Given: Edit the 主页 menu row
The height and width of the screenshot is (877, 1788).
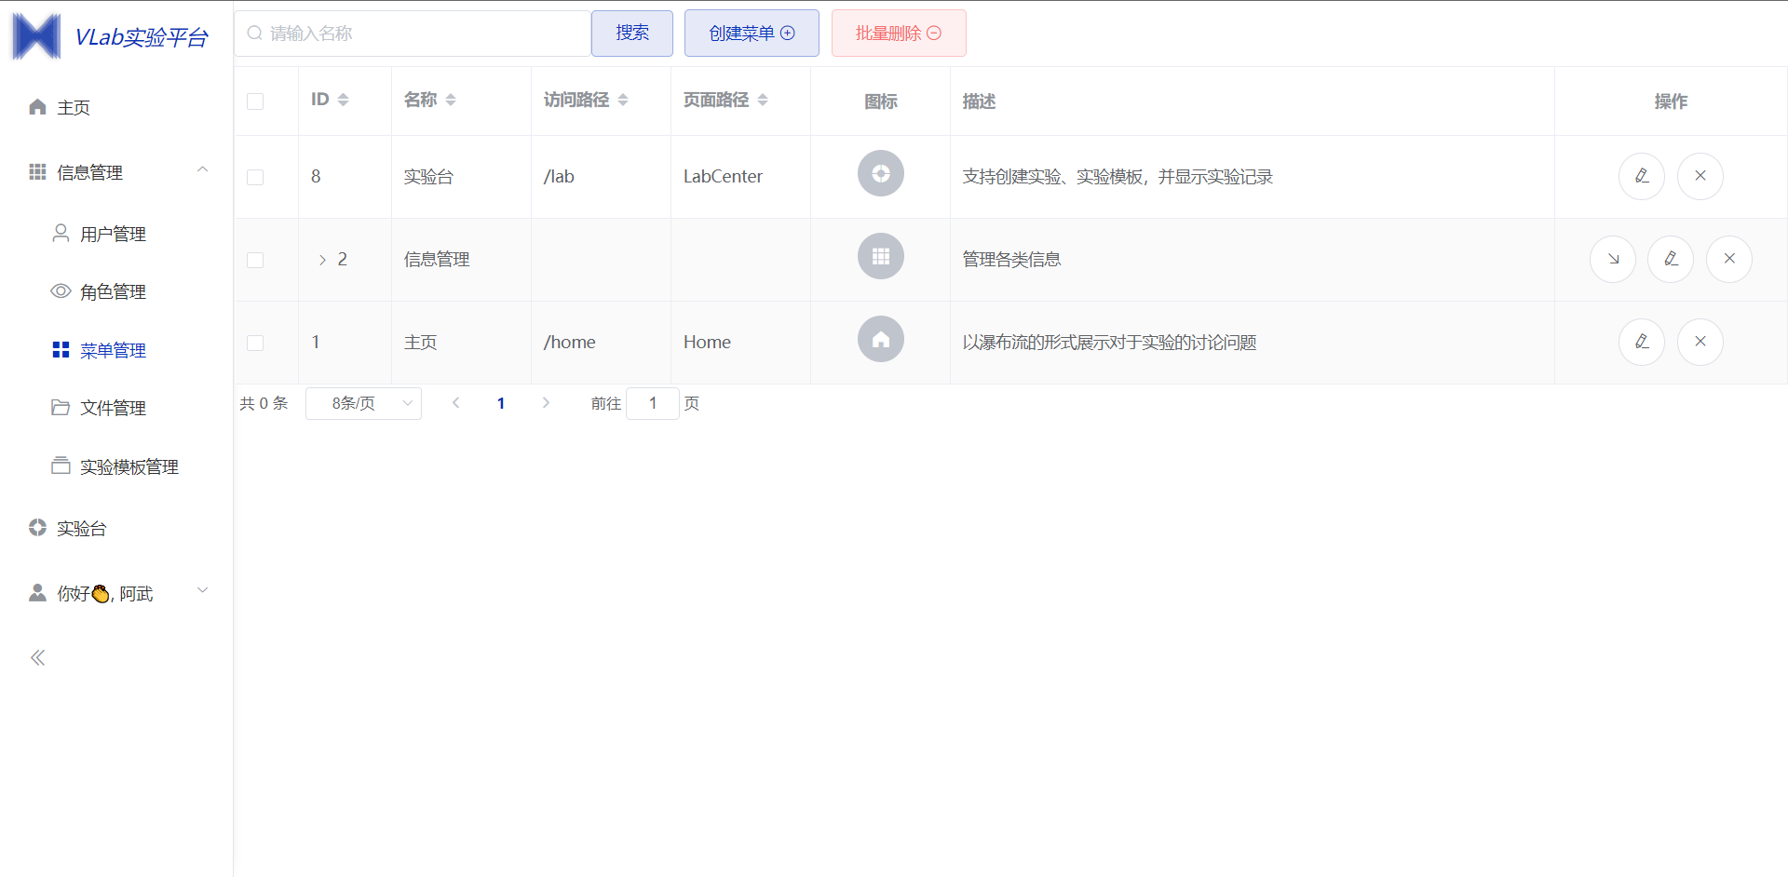Looking at the screenshot, I should (1642, 342).
